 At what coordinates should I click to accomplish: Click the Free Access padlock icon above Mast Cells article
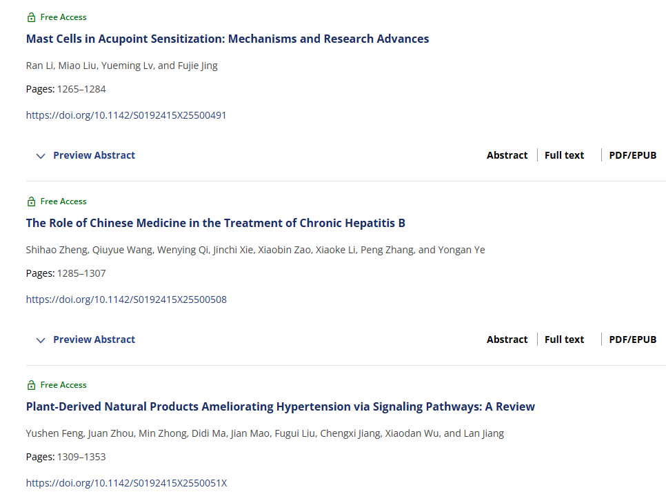tap(30, 17)
